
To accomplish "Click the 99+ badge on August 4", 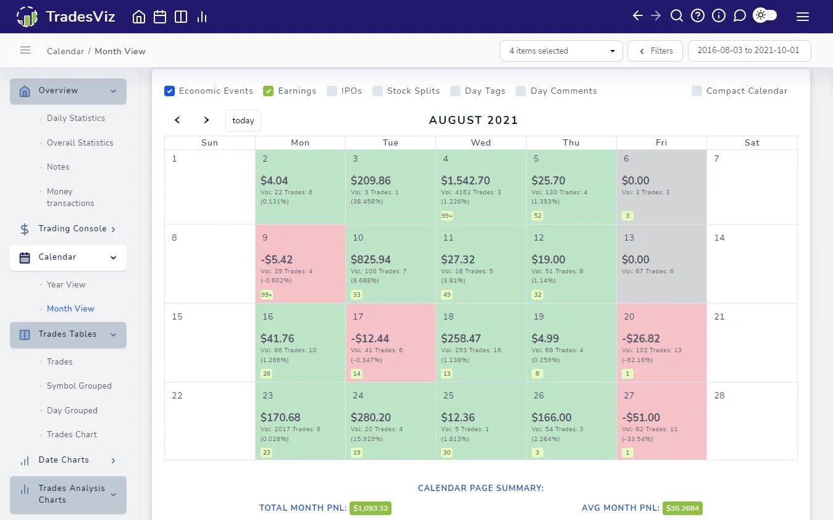I will coord(447,216).
